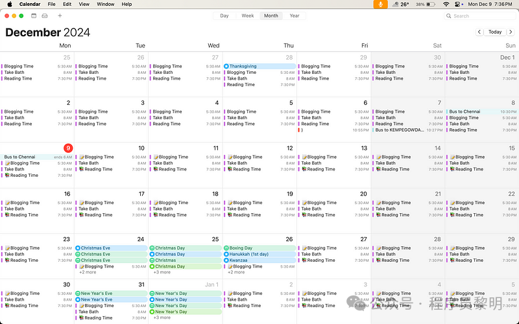The height and width of the screenshot is (324, 519).
Task: Open Blogging Time on December 10
Action: point(111,157)
